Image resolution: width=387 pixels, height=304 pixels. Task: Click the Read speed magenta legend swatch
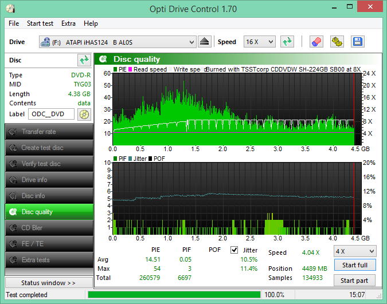[x=130, y=69]
